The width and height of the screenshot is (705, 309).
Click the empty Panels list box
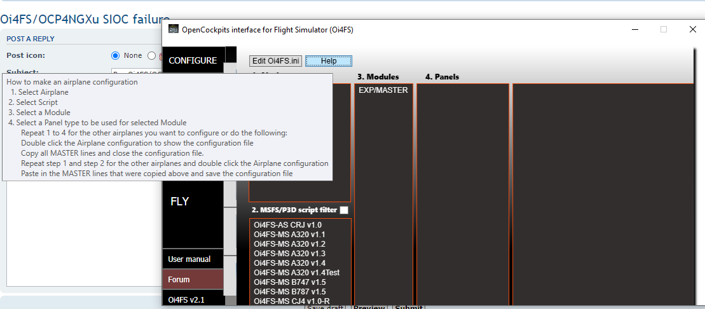(x=463, y=195)
